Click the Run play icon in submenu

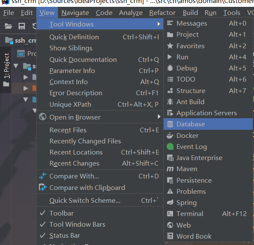(x=170, y=57)
